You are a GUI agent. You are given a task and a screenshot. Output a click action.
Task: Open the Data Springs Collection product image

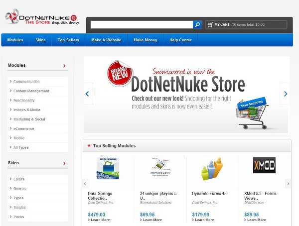108,168
